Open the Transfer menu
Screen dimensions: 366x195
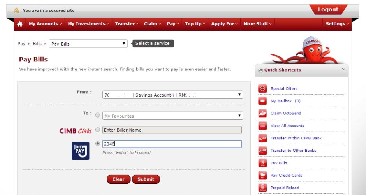pos(126,24)
